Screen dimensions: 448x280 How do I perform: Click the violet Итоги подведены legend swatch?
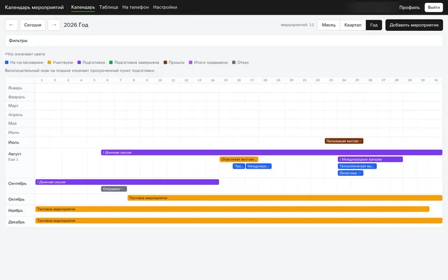pyautogui.click(x=190, y=62)
